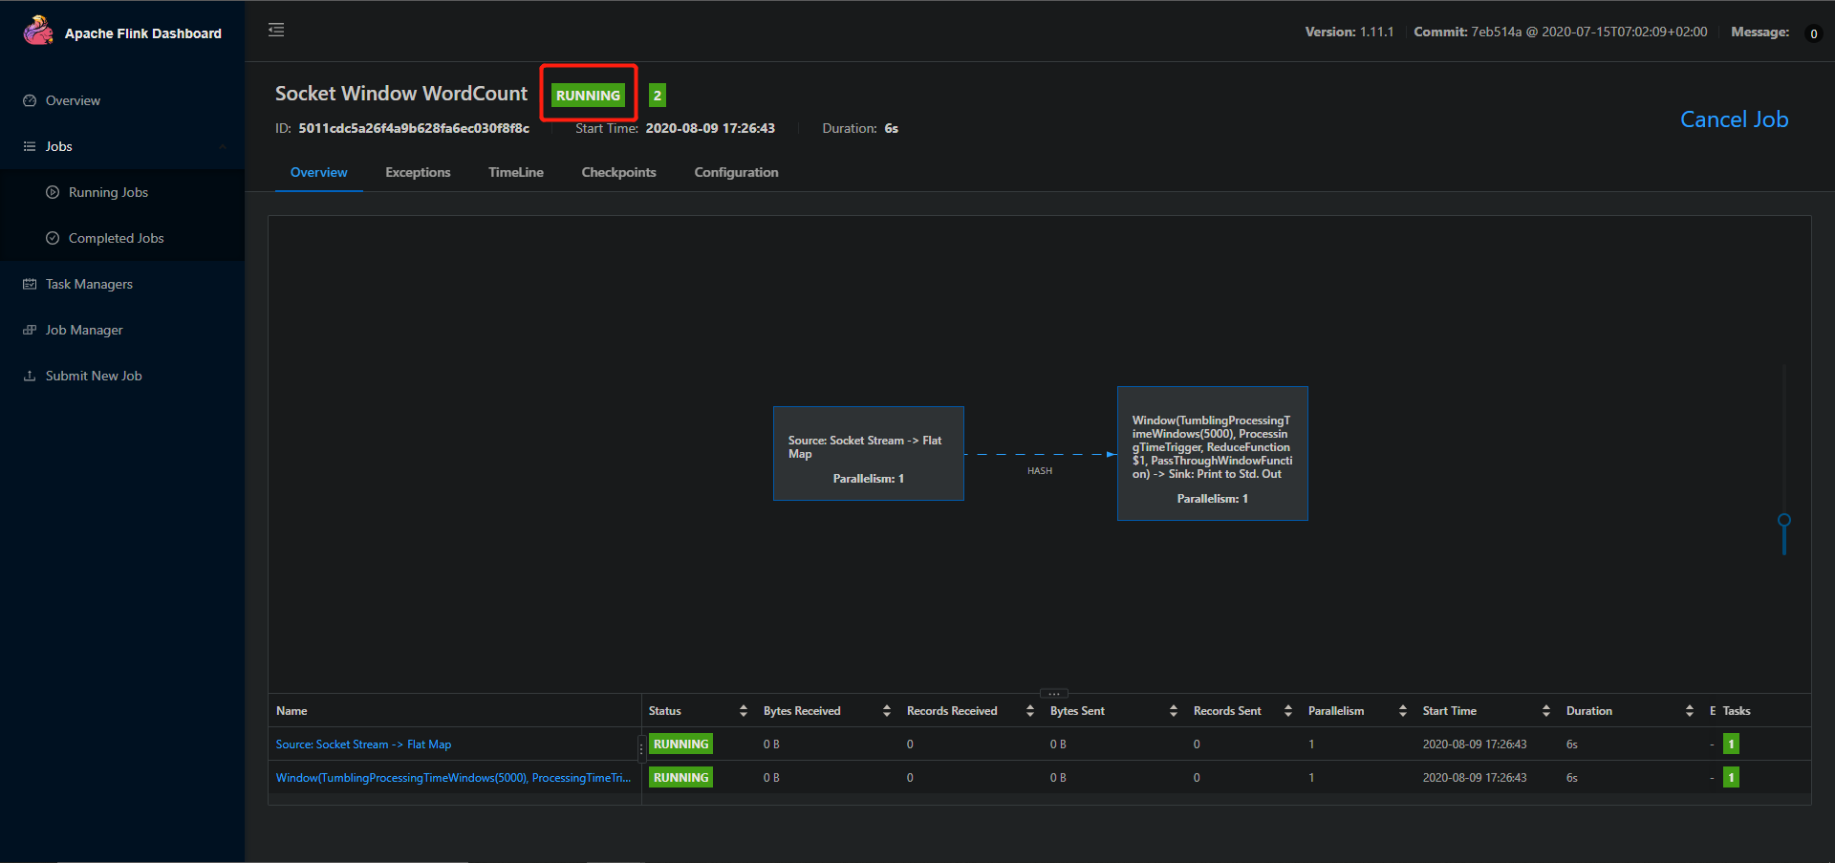Open the Submit New Job page
The image size is (1835, 863).
click(x=94, y=376)
